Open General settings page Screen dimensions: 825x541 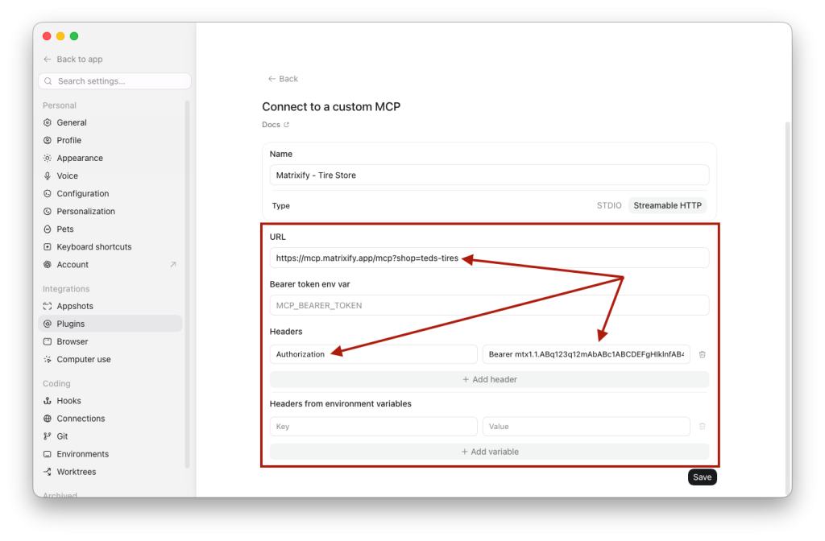pyautogui.click(x=110, y=122)
